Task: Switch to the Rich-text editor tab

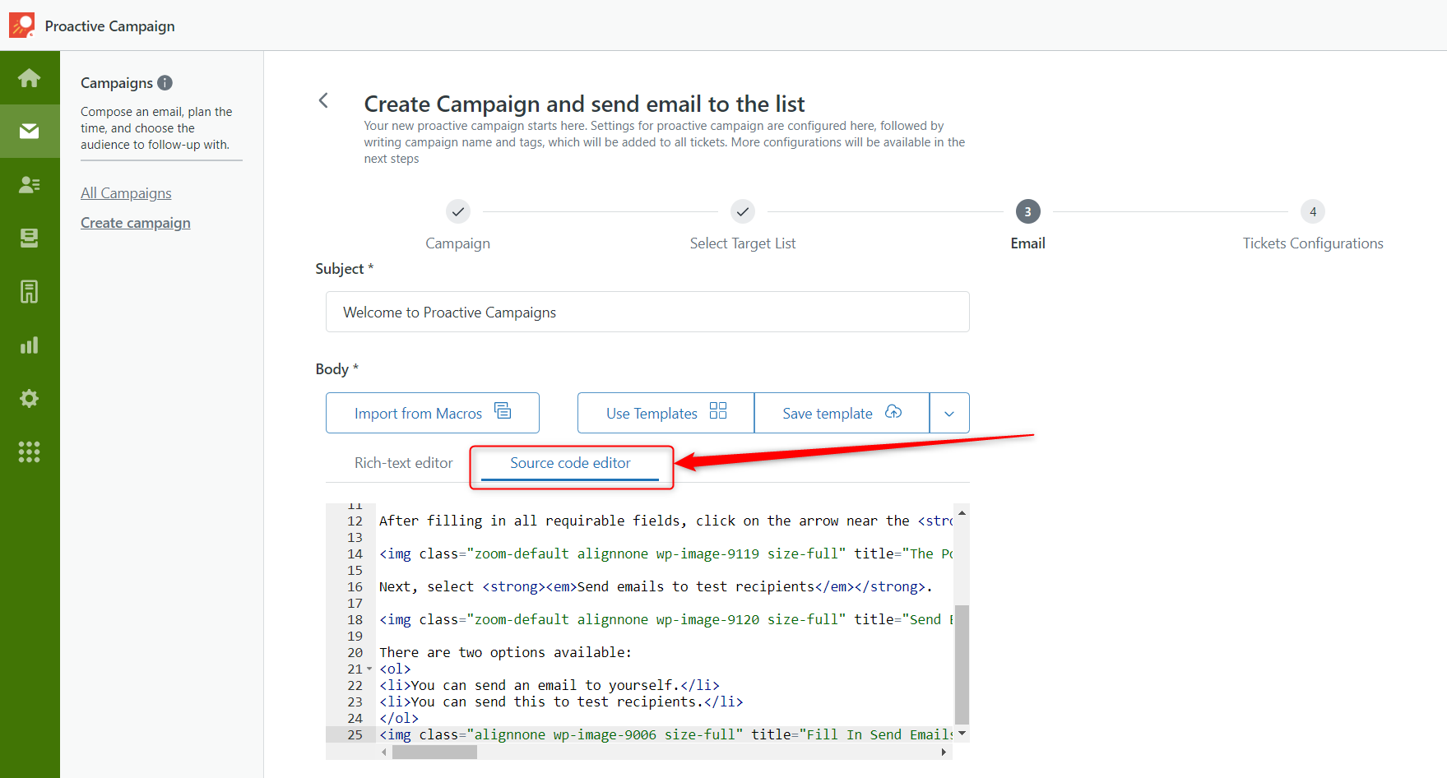Action: pos(403,463)
